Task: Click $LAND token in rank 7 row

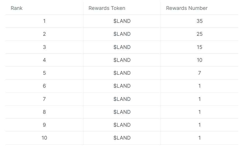Action: pos(122,99)
